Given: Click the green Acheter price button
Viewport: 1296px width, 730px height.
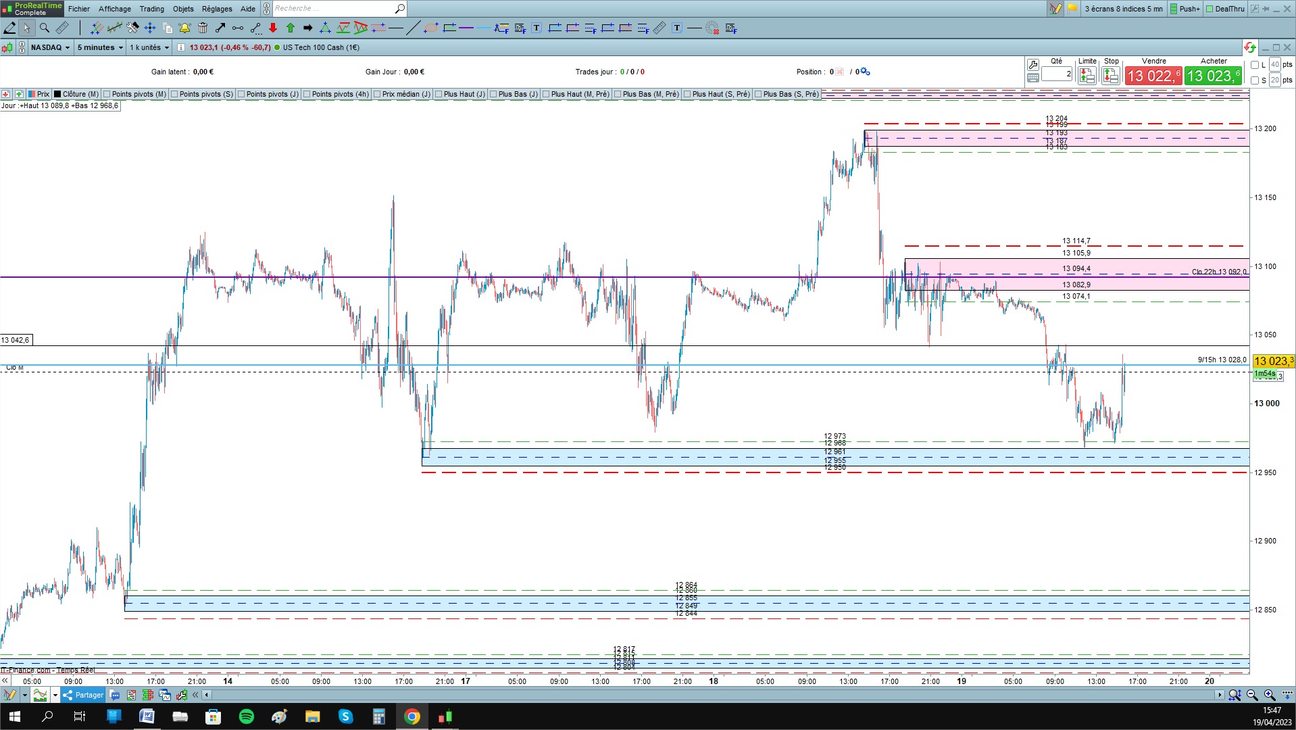Looking at the screenshot, I should (1214, 76).
